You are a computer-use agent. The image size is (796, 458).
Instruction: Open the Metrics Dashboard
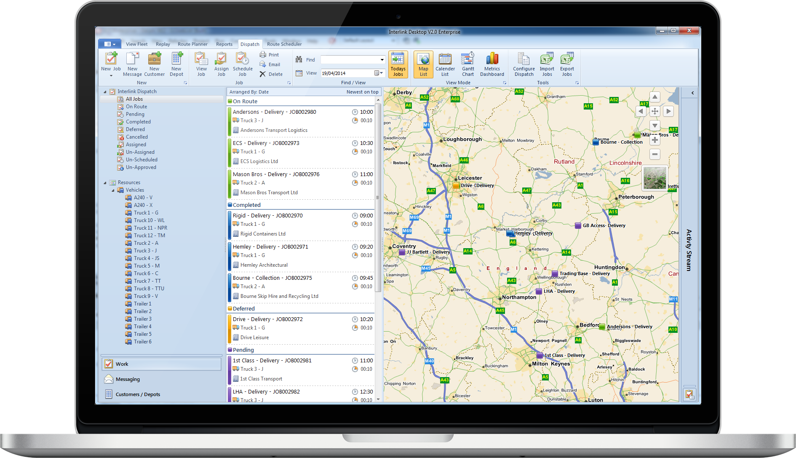point(492,59)
